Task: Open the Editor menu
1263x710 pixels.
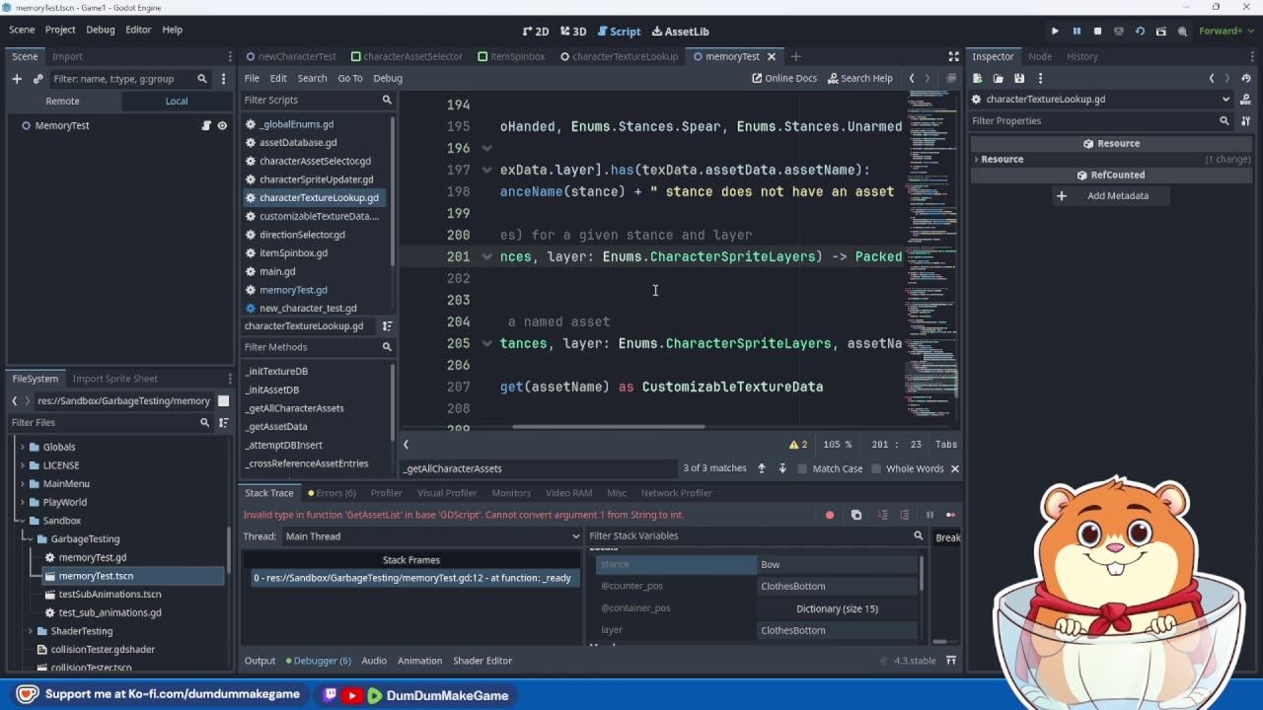Action: pyautogui.click(x=138, y=30)
